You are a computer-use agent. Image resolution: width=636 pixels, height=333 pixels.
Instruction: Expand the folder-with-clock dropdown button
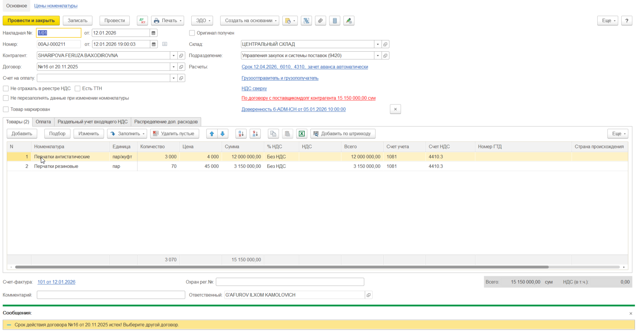(290, 21)
